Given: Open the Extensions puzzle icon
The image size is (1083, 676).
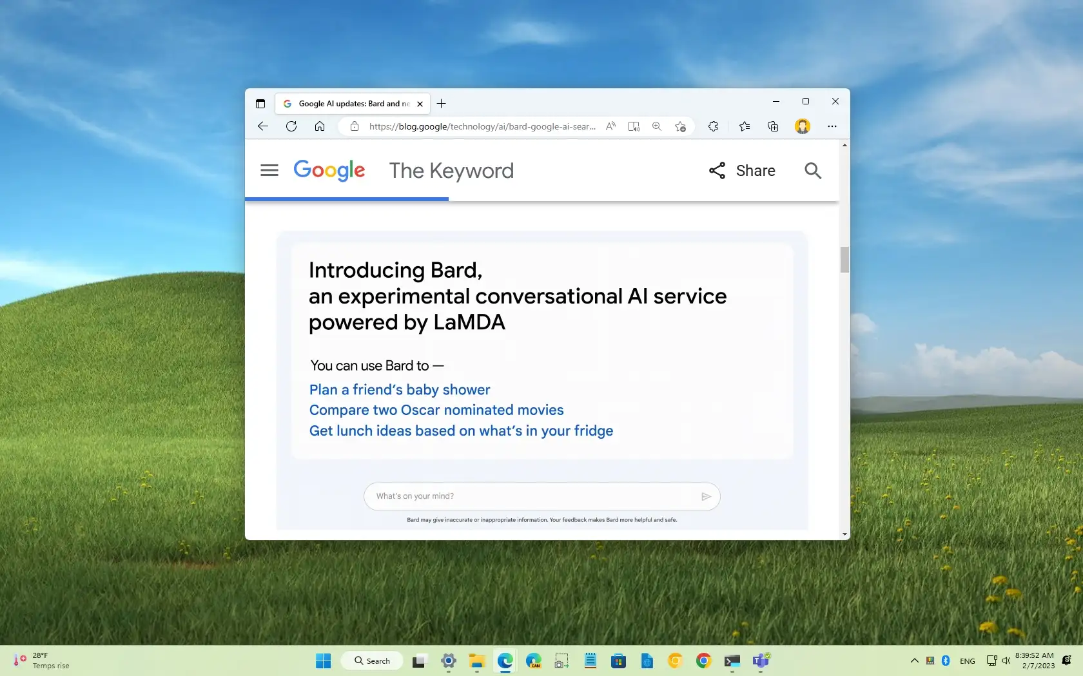Looking at the screenshot, I should pos(713,126).
